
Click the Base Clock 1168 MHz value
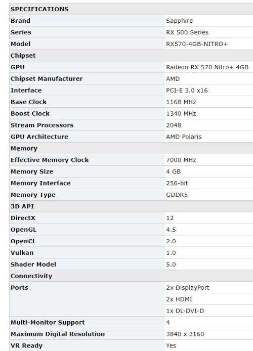click(x=181, y=102)
